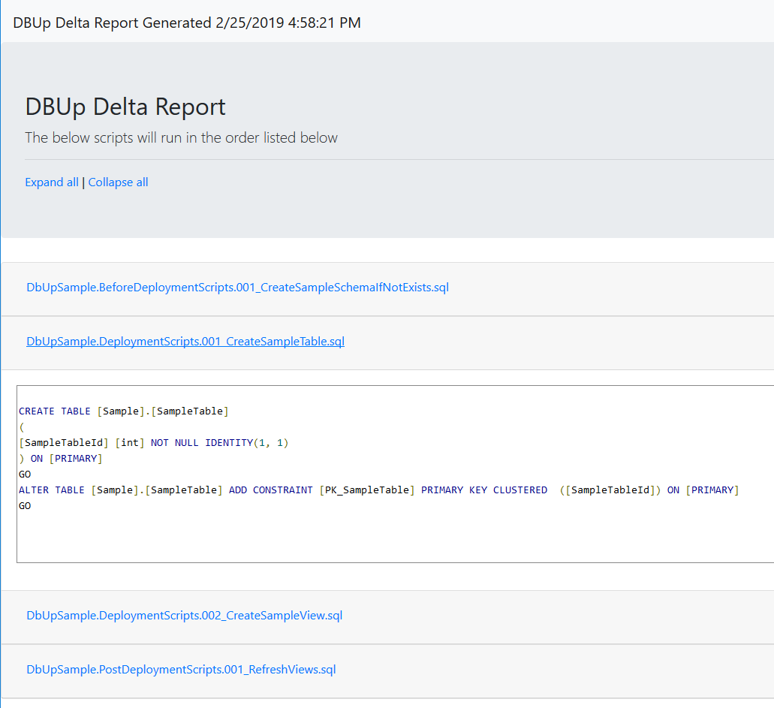Viewport: 774px width, 708px height.
Task: Click the CREATE TABLE statement line
Action: [123, 411]
